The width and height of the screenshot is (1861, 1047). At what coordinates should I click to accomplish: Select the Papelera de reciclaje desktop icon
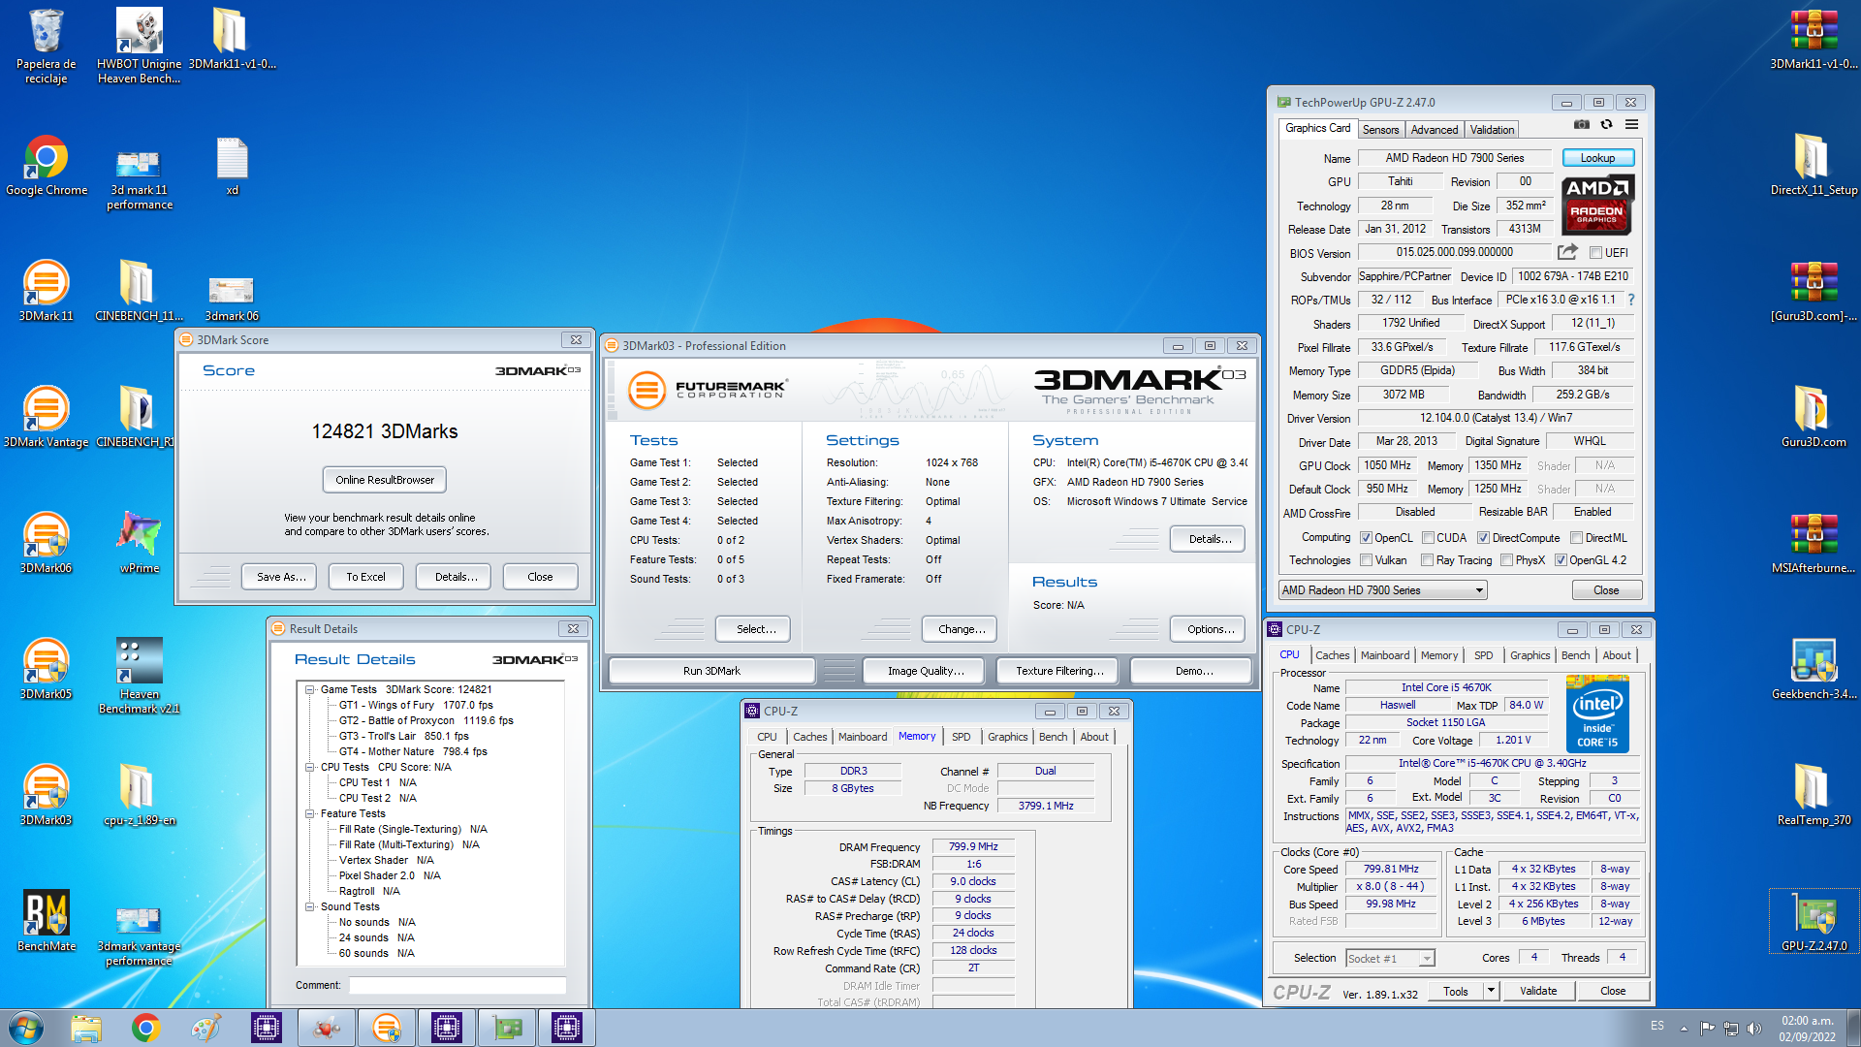coord(46,46)
